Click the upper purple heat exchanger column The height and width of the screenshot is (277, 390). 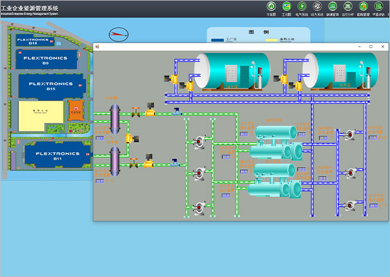(x=115, y=117)
